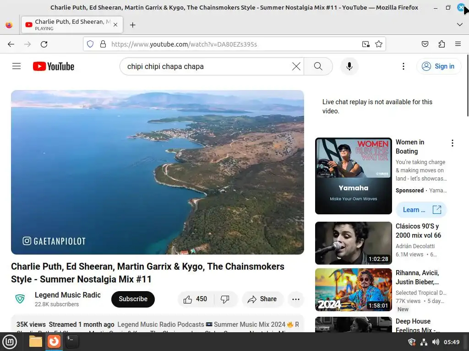This screenshot has width=469, height=351.
Task: Clear the search box with the X
Action: 296,66
